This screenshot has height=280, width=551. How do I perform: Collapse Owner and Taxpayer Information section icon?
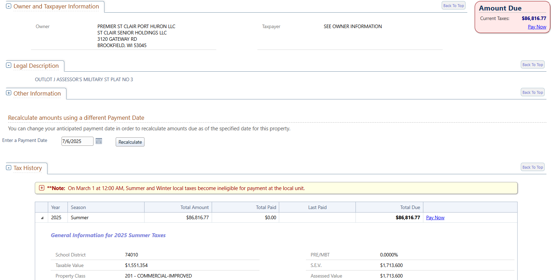tap(9, 6)
